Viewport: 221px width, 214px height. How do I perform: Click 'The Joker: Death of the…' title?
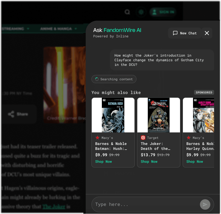pyautogui.click(x=156, y=146)
